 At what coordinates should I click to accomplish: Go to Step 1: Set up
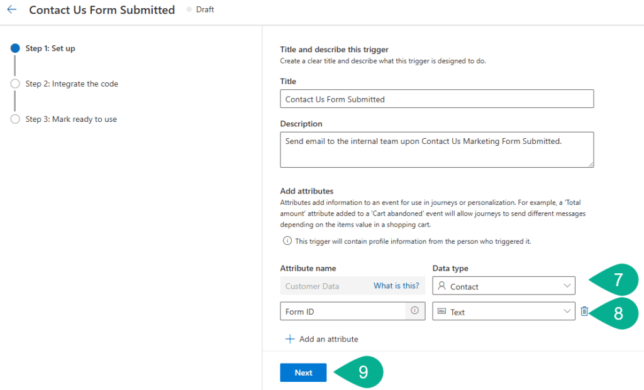[x=50, y=48]
